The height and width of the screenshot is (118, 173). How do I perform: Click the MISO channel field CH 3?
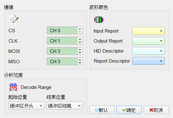(62, 61)
